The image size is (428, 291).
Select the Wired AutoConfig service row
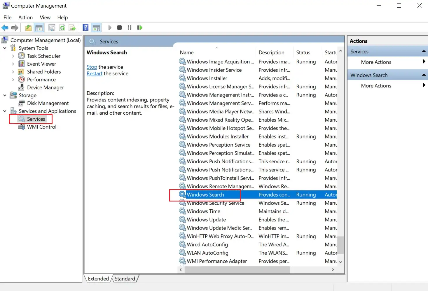(x=258, y=244)
